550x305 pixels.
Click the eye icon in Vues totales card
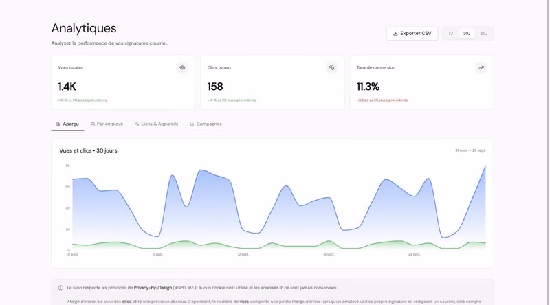pyautogui.click(x=182, y=67)
